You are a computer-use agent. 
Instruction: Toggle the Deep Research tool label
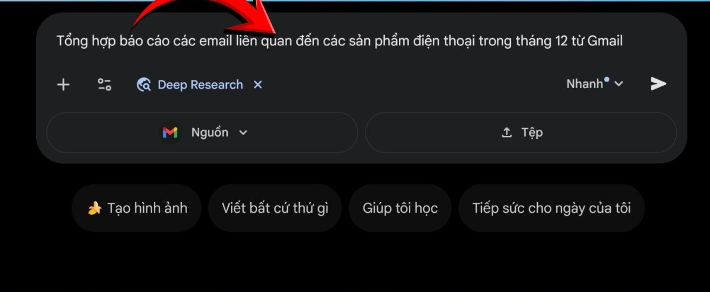pos(200,85)
